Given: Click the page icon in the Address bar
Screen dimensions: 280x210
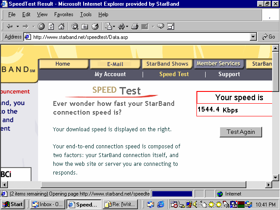Looking at the screenshot, I should tap(28, 37).
